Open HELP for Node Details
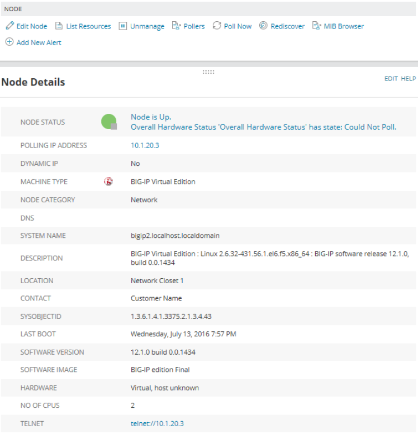 (x=408, y=79)
